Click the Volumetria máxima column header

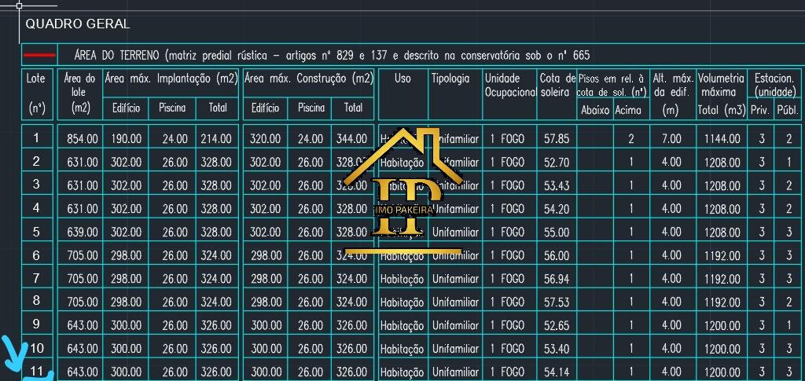(x=721, y=85)
